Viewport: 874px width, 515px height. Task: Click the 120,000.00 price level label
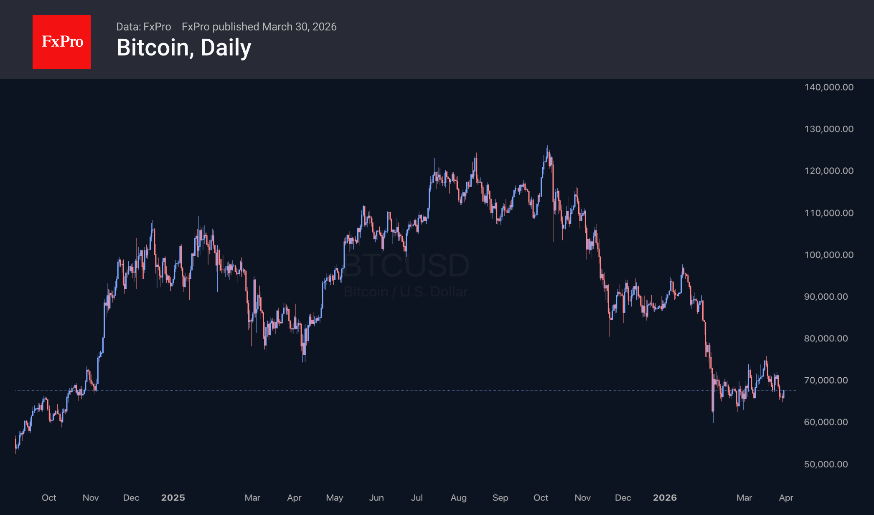828,171
